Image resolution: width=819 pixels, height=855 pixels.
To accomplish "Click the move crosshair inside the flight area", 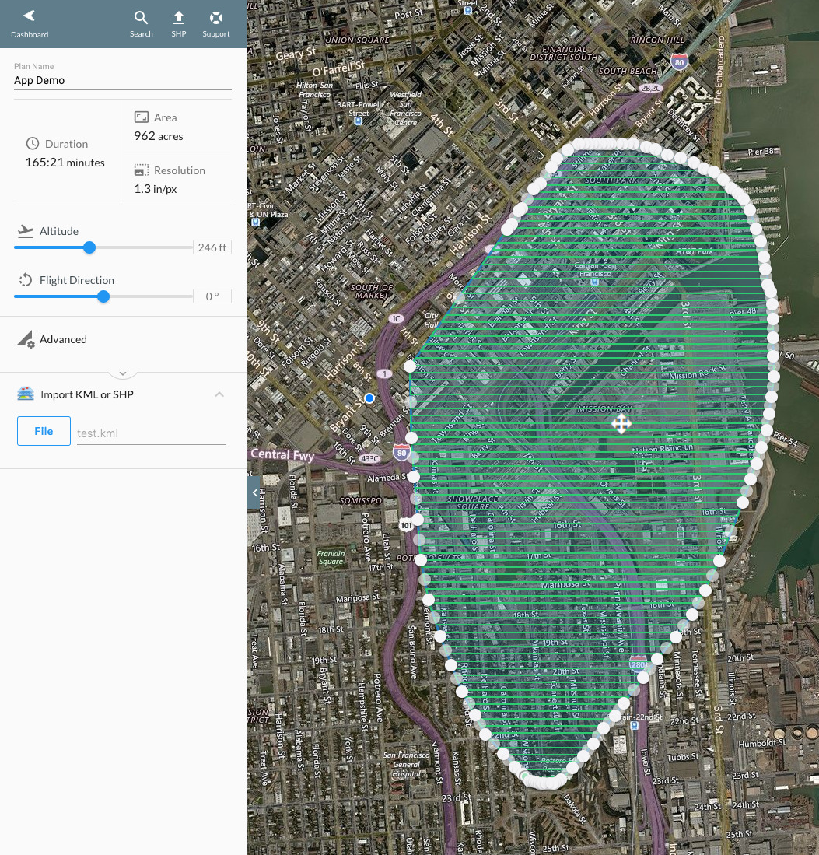I will (x=621, y=424).
